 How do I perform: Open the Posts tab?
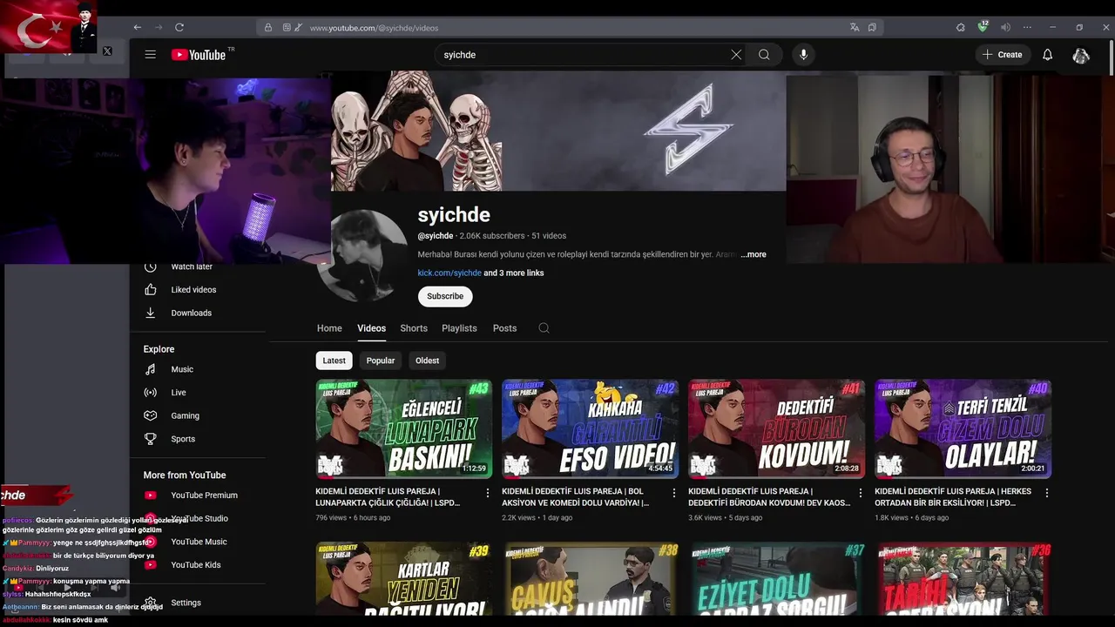[504, 328]
